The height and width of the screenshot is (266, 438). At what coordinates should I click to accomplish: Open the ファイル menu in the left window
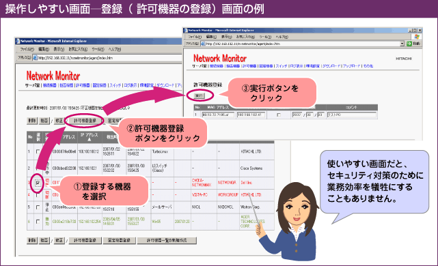click(x=27, y=49)
